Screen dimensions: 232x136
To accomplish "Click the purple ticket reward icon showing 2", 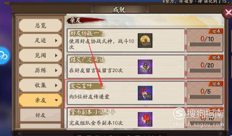I will [x=145, y=67].
